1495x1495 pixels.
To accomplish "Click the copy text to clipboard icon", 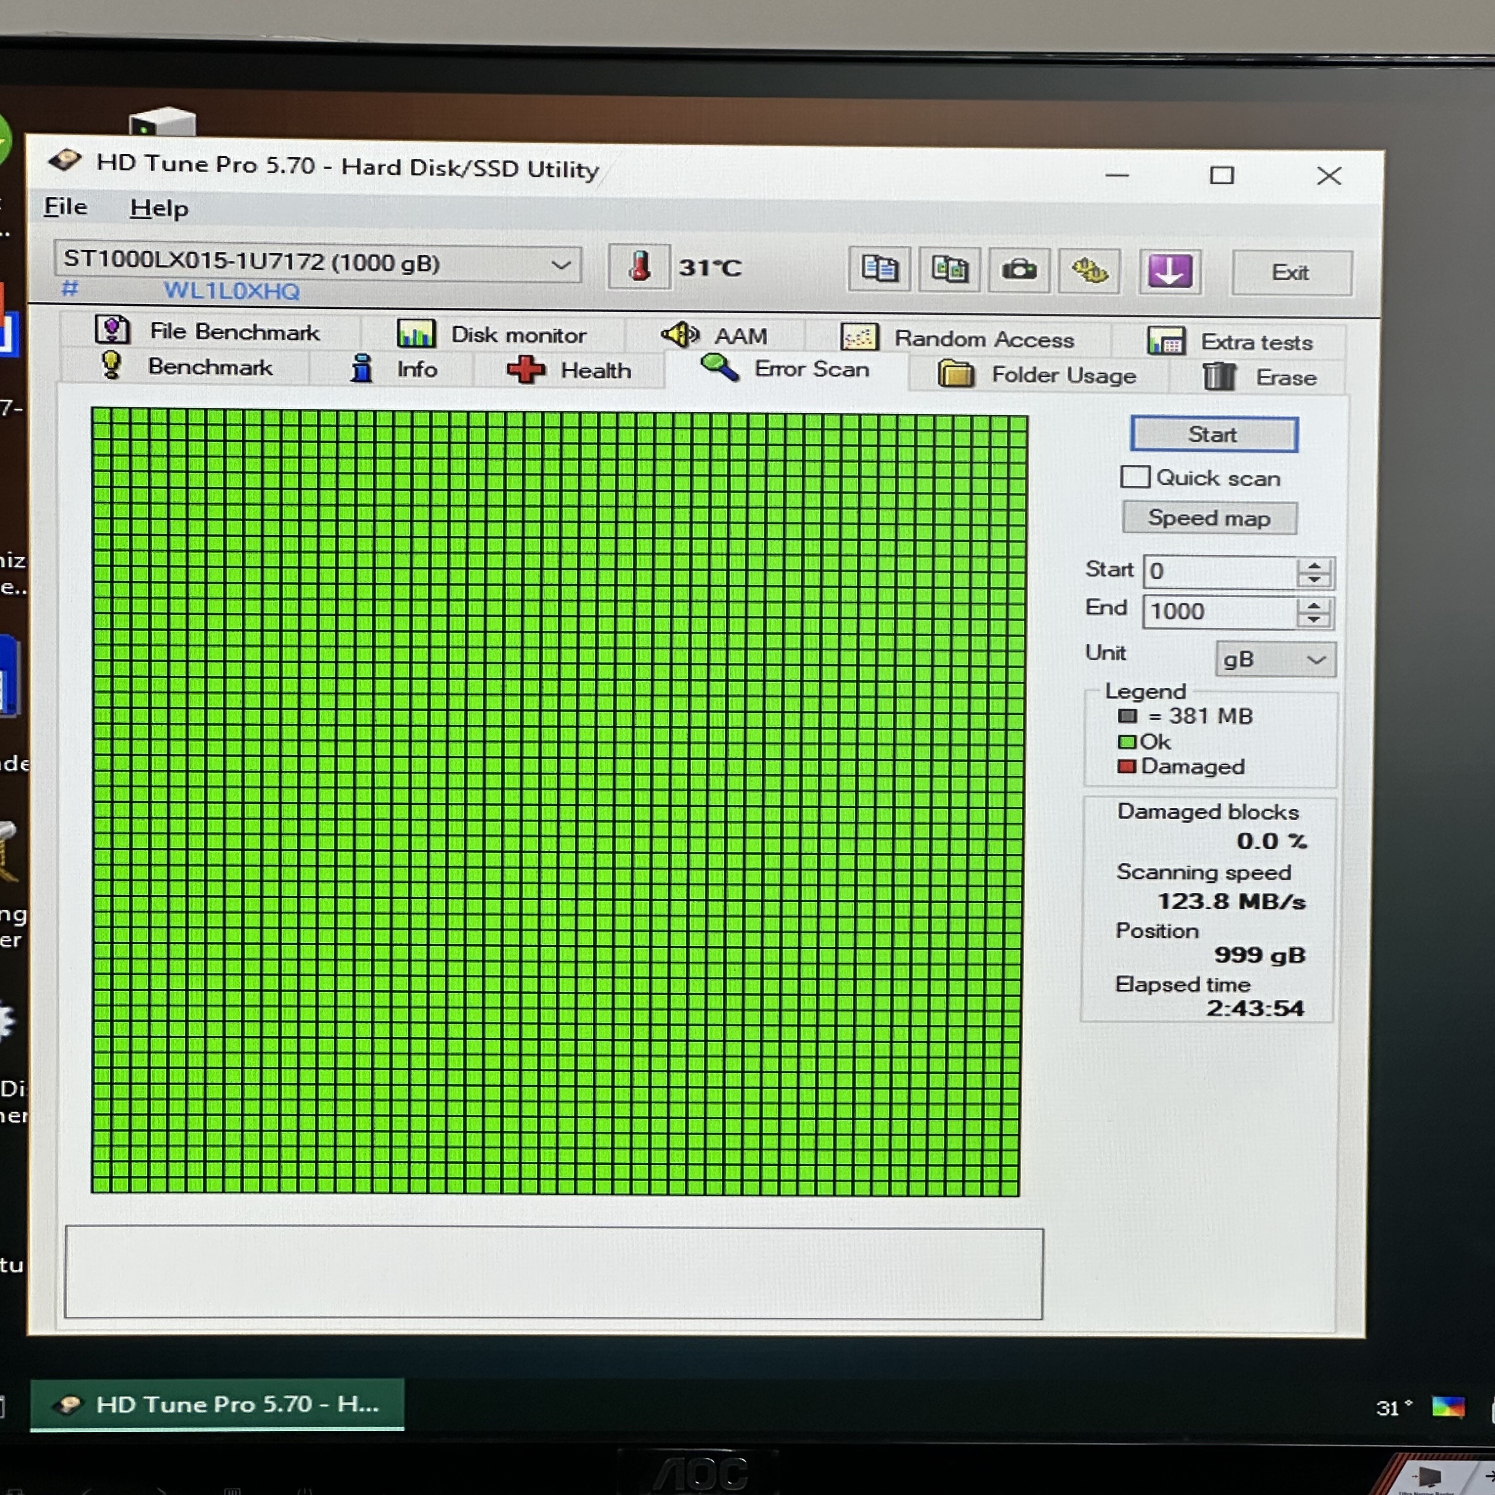I will point(879,269).
